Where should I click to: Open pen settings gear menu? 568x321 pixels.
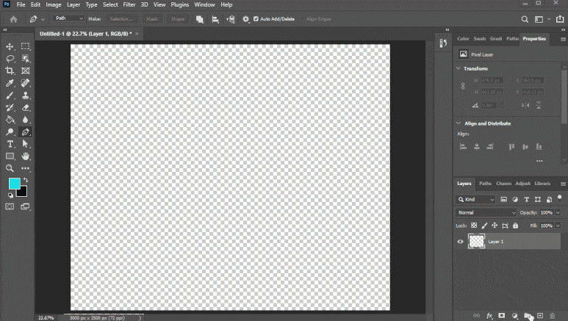(245, 19)
